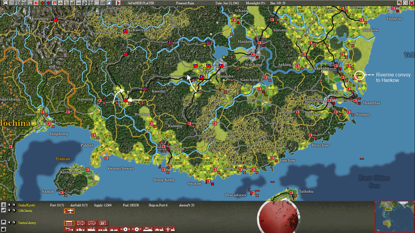Click the wrench-shaped first industry icon

pyautogui.click(x=69, y=229)
